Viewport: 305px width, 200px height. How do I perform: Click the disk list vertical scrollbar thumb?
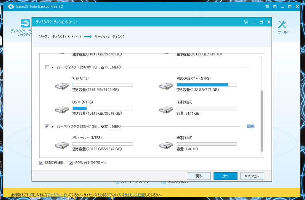(262, 121)
